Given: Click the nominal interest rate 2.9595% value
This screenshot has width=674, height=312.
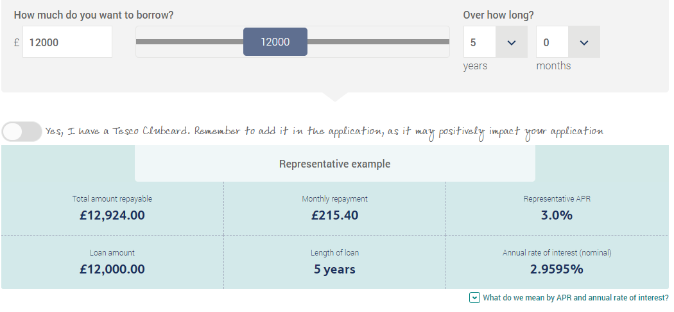Looking at the screenshot, I should point(557,270).
